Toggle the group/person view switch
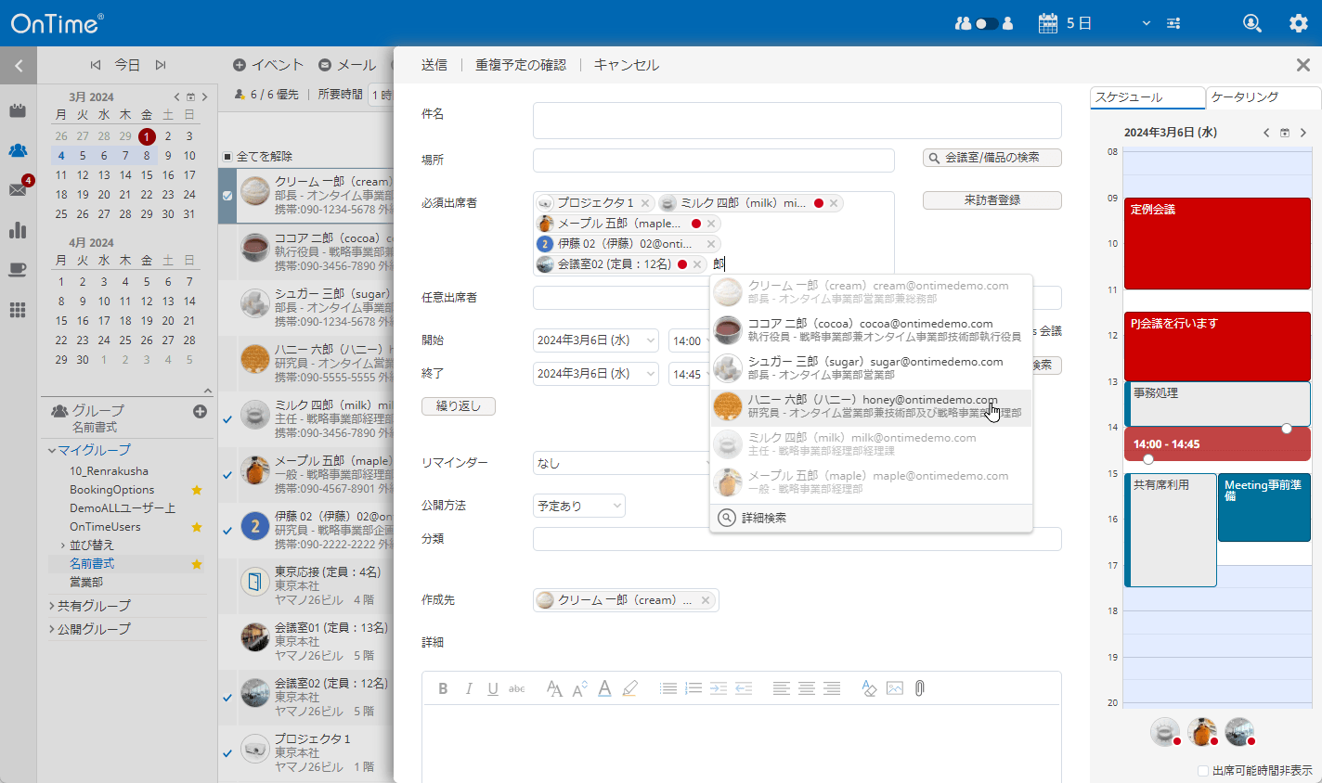 click(x=985, y=23)
